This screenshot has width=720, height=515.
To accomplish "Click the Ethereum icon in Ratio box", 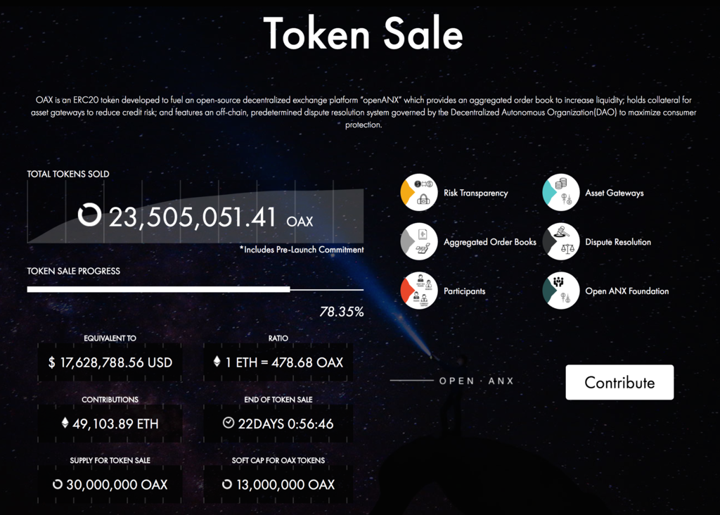I will (217, 362).
